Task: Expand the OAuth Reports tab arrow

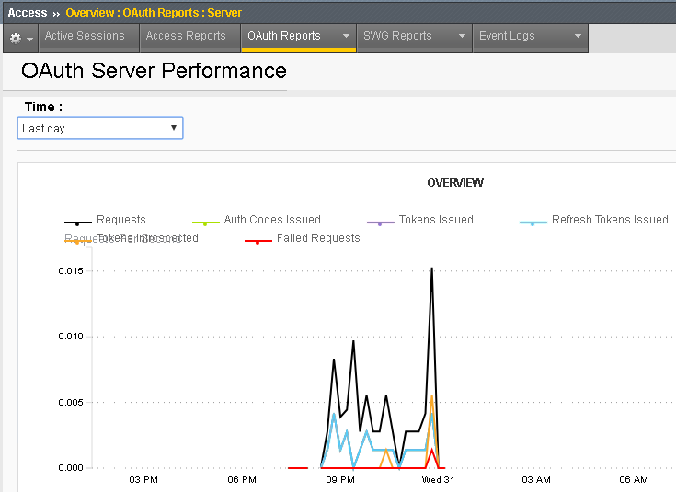Action: pyautogui.click(x=346, y=36)
